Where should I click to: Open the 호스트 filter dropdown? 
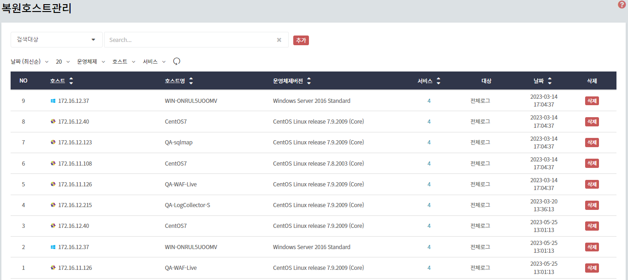124,61
